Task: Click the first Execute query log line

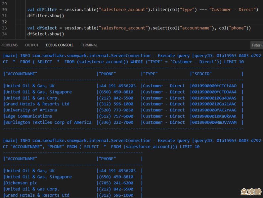Action: (x=132, y=56)
